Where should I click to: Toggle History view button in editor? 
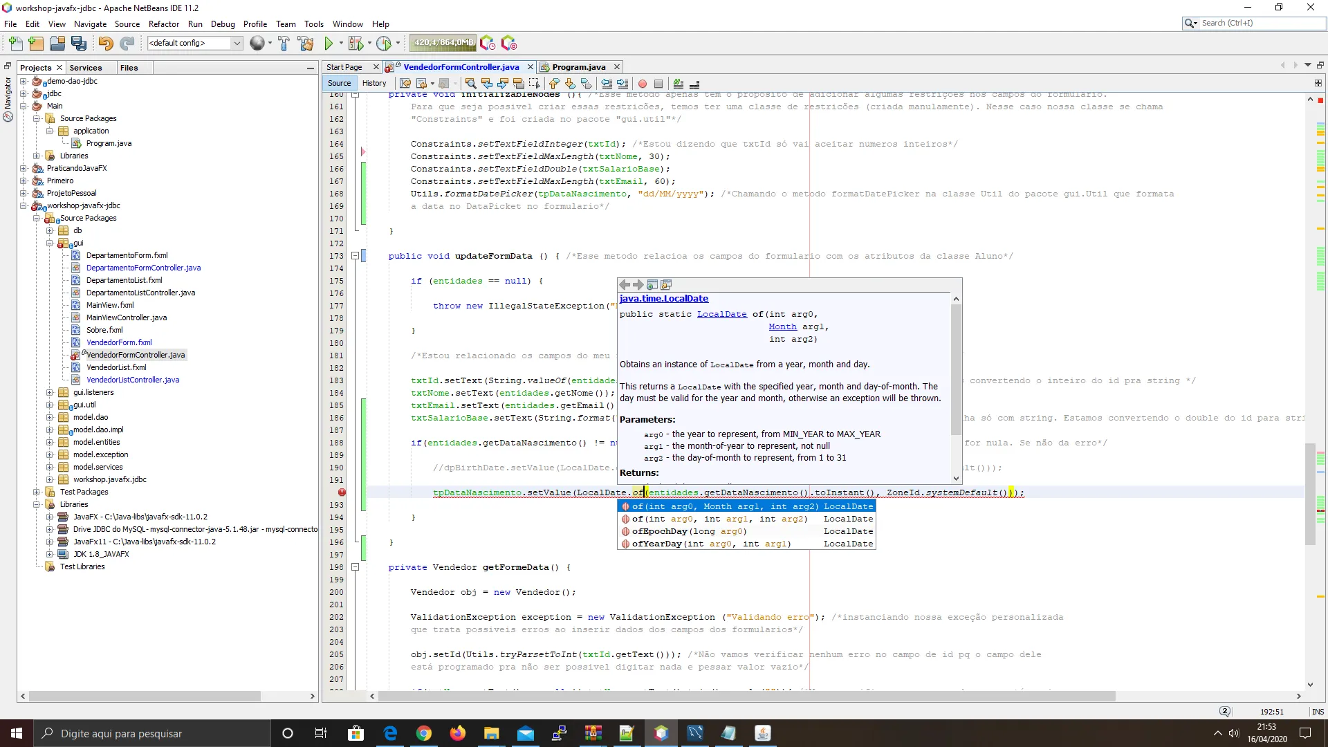pyautogui.click(x=374, y=83)
